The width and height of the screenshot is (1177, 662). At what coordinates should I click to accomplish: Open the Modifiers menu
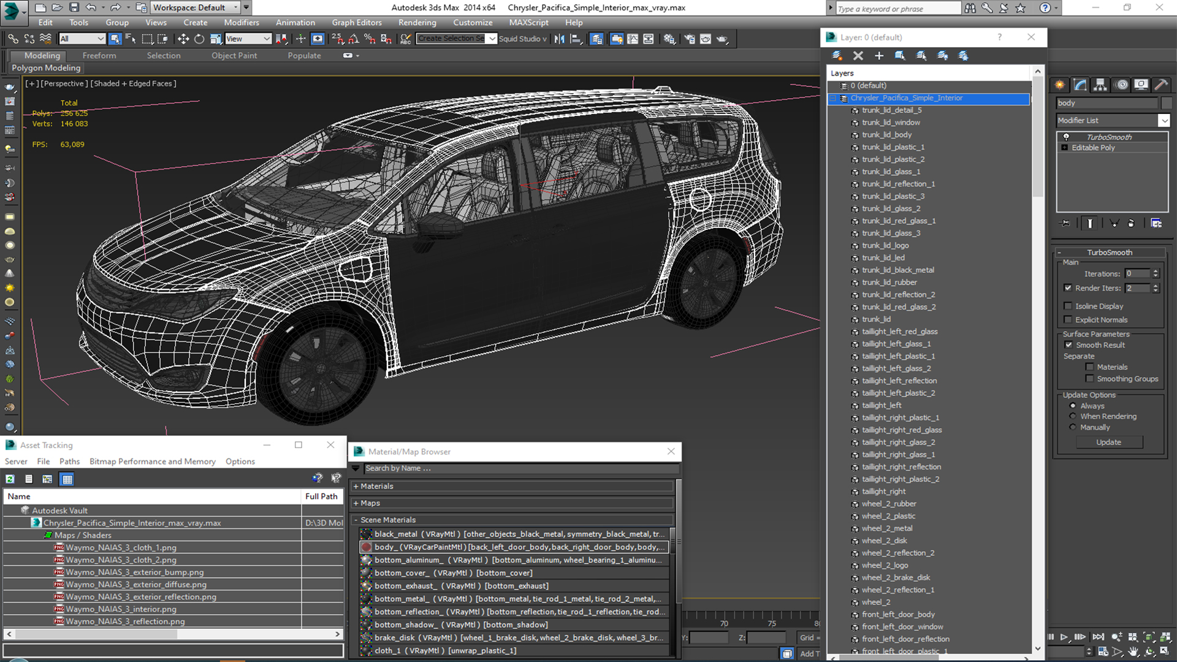click(242, 23)
